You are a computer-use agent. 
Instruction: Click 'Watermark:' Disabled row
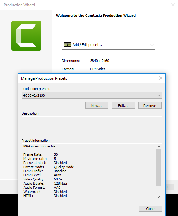pyautogui.click(x=45, y=192)
